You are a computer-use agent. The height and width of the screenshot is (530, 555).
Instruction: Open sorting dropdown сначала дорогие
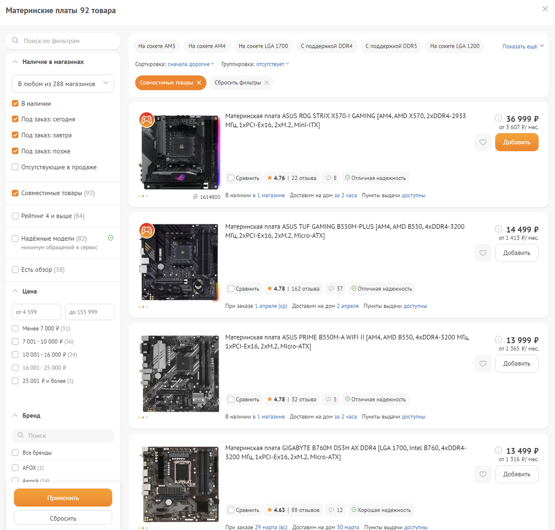191,64
